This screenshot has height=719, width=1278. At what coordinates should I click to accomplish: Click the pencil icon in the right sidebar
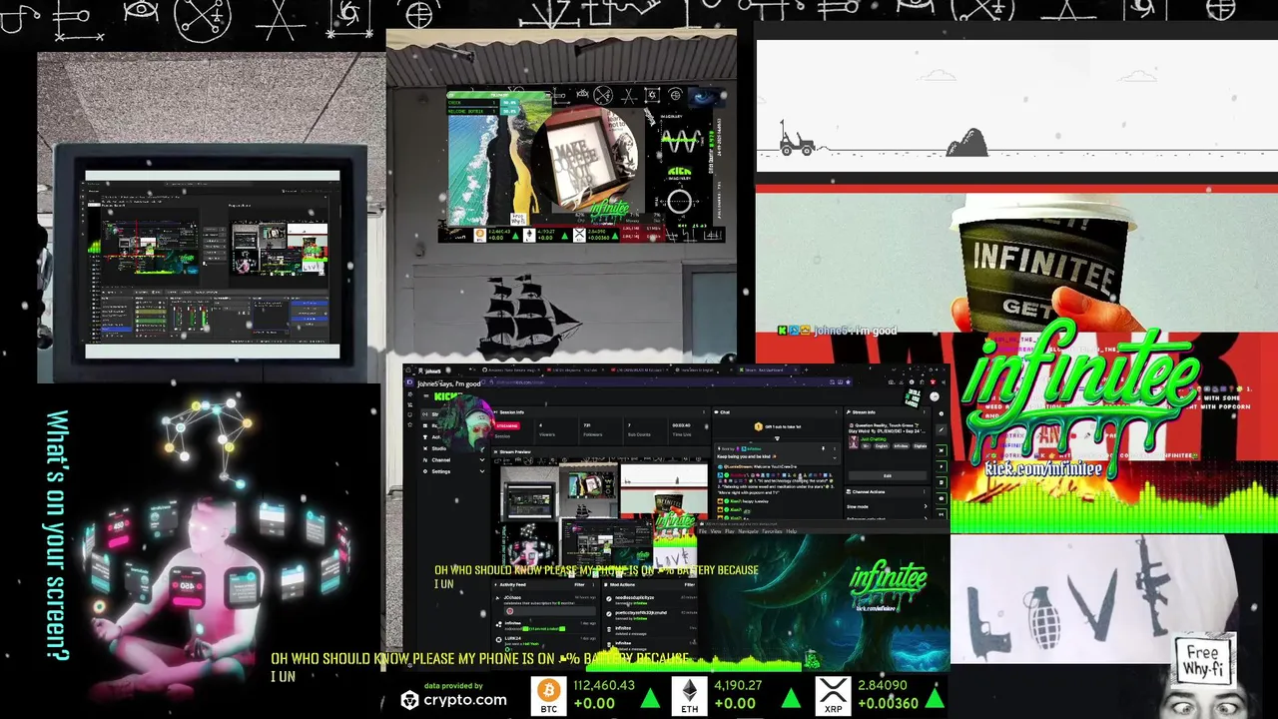click(x=941, y=429)
